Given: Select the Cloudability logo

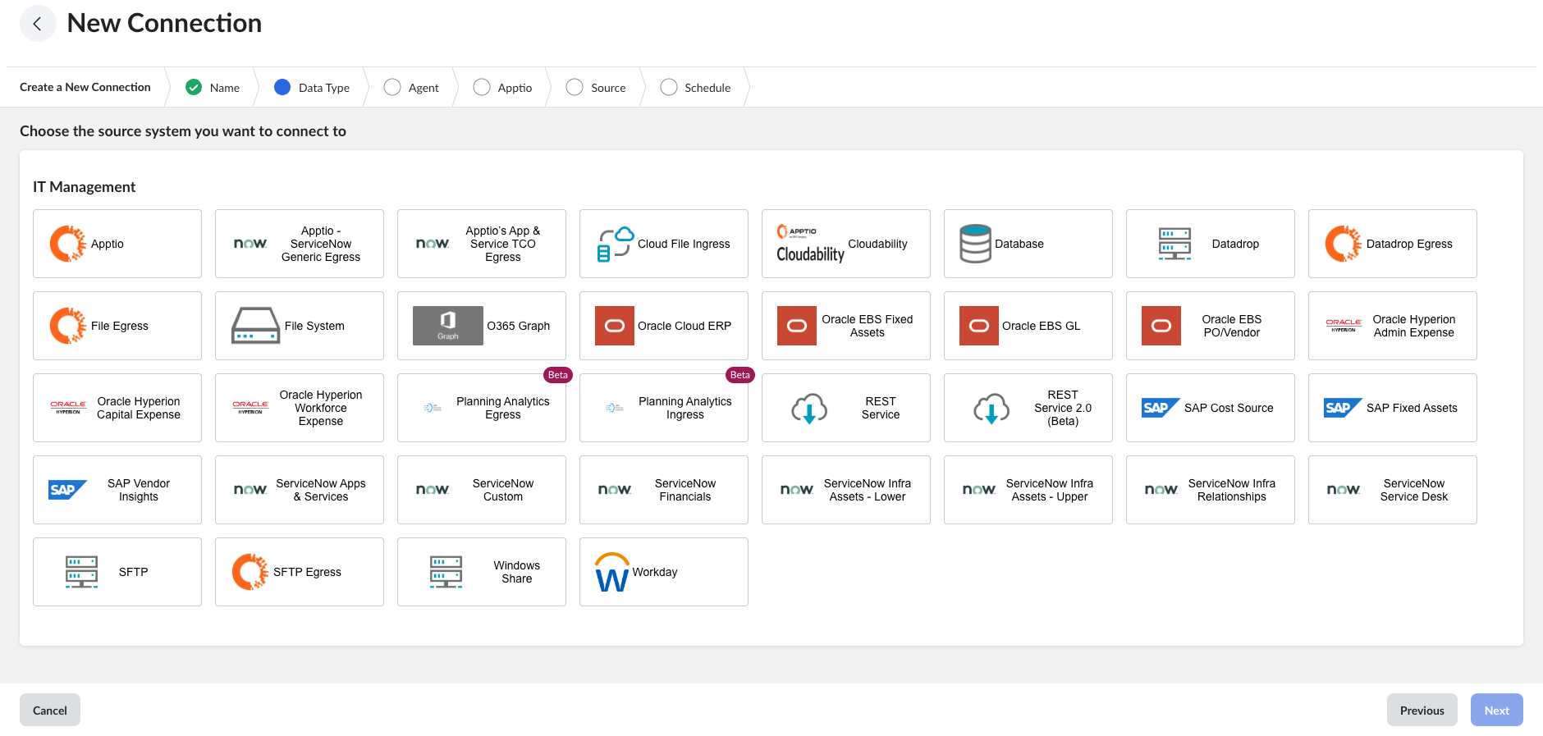Looking at the screenshot, I should pos(810,244).
